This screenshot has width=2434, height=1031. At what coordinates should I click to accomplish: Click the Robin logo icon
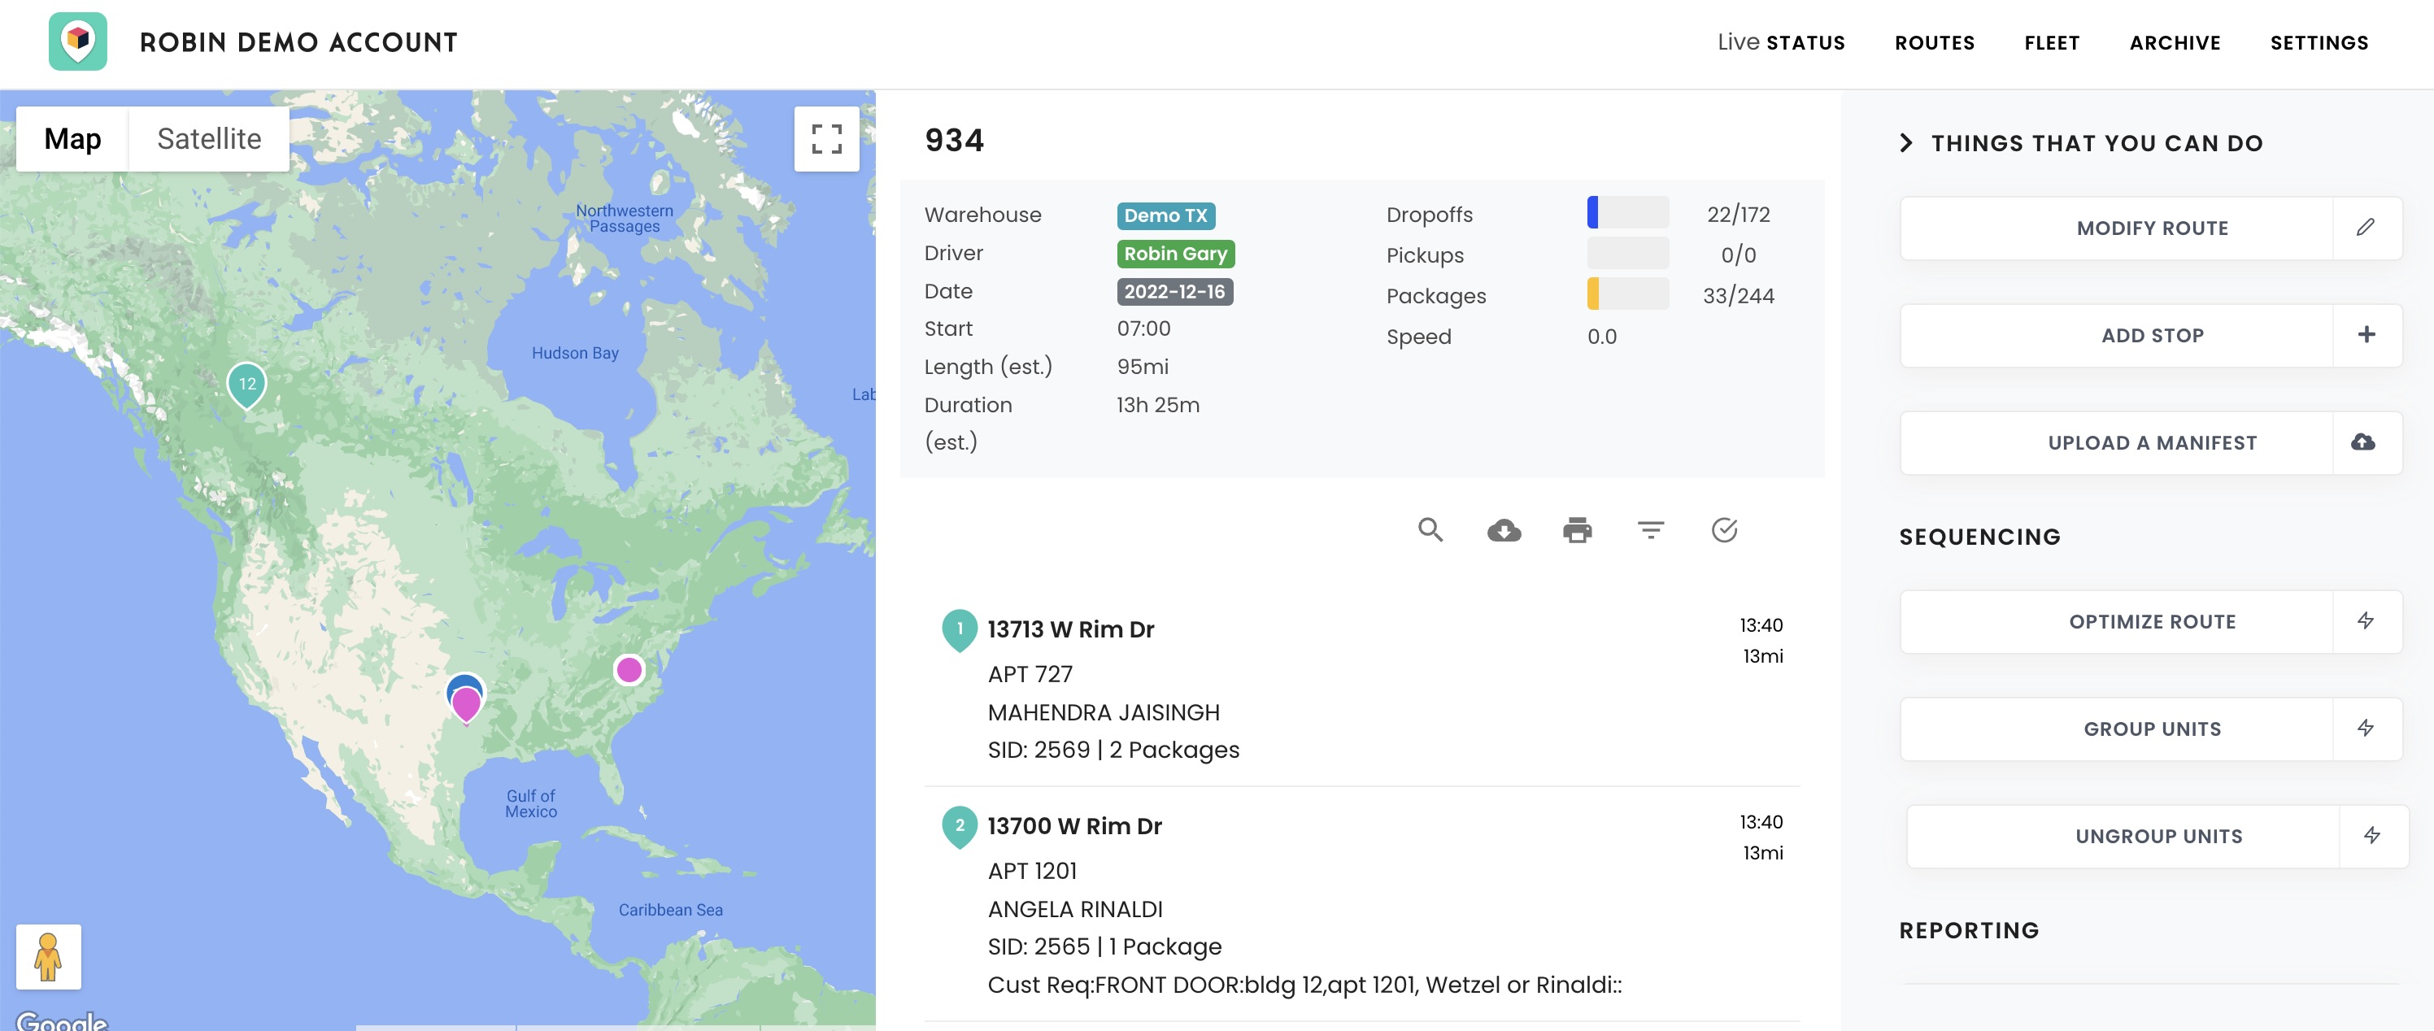(77, 41)
